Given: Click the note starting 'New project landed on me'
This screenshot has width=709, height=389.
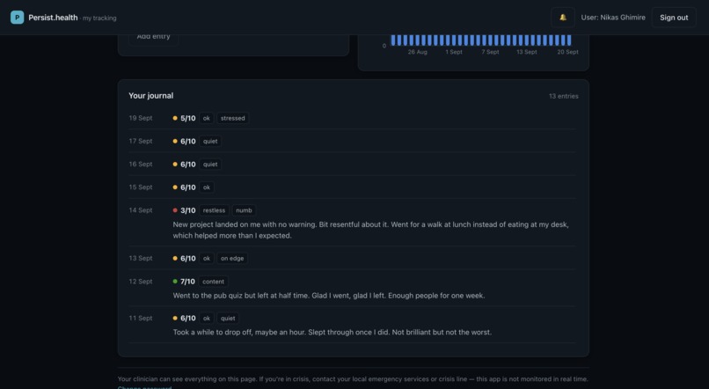Looking at the screenshot, I should click(371, 230).
